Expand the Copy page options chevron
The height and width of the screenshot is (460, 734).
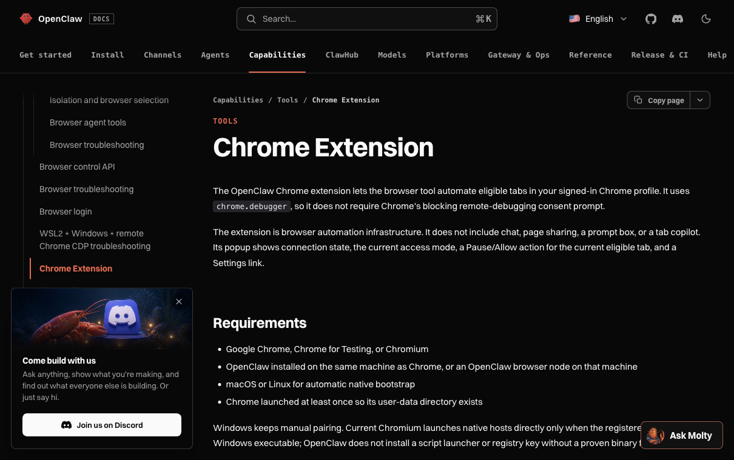click(x=700, y=100)
